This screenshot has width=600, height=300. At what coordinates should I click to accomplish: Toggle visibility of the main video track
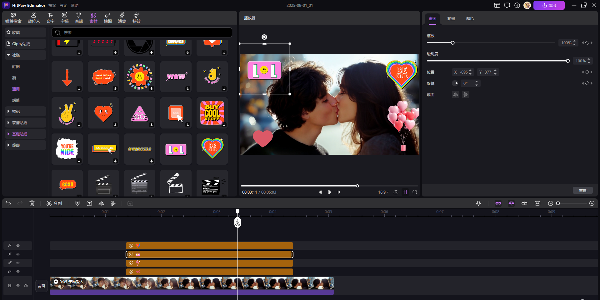click(x=18, y=286)
